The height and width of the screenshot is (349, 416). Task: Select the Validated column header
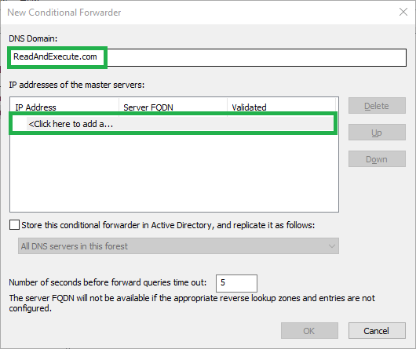coord(282,107)
